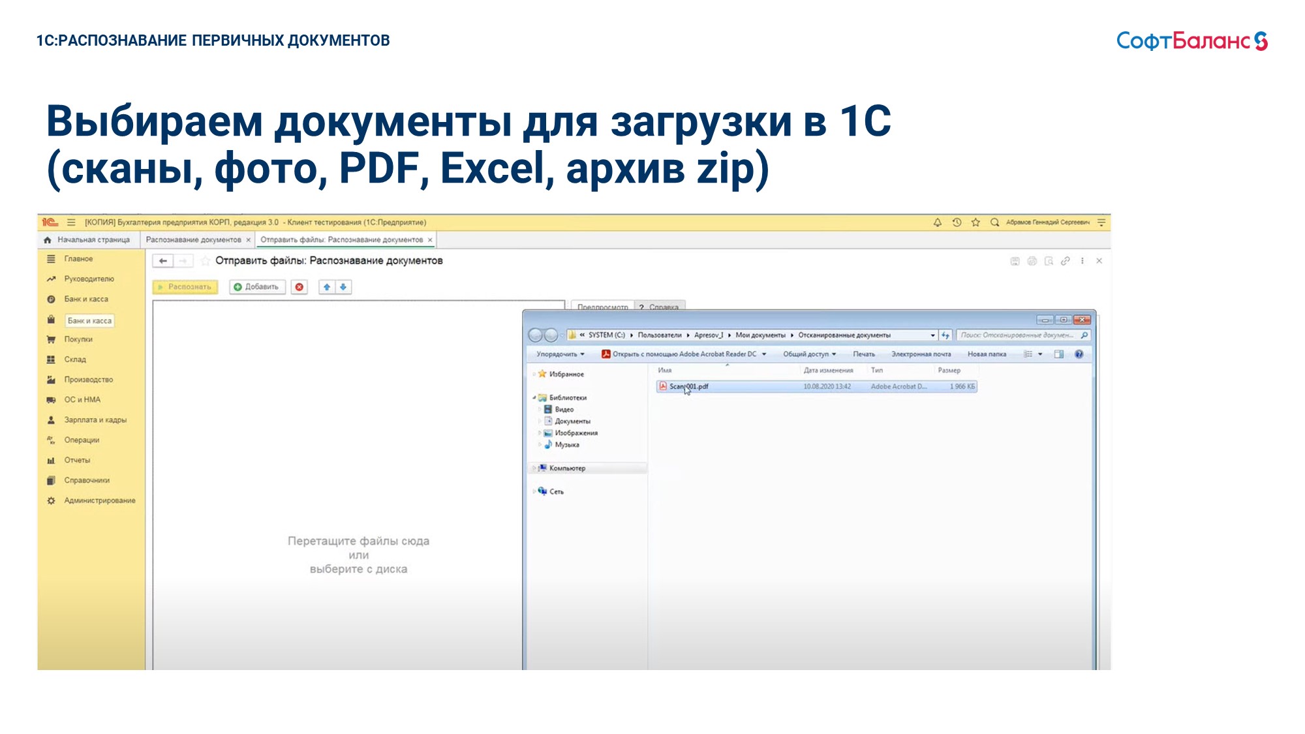Click the preview icon in form header

click(x=1049, y=261)
